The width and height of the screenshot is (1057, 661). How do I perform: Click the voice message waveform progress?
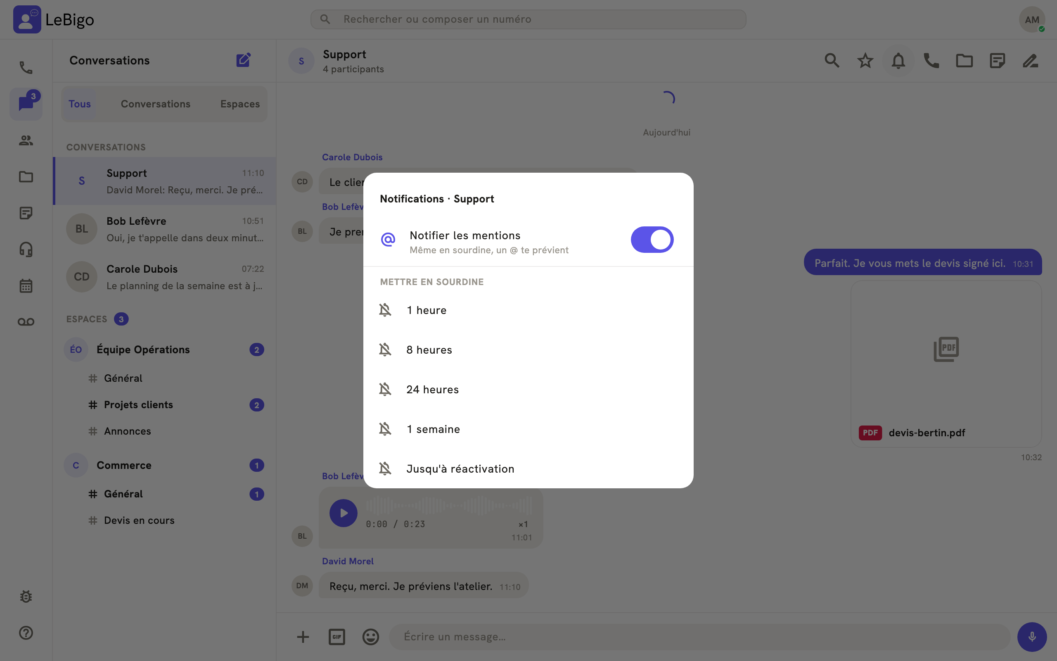(x=448, y=506)
